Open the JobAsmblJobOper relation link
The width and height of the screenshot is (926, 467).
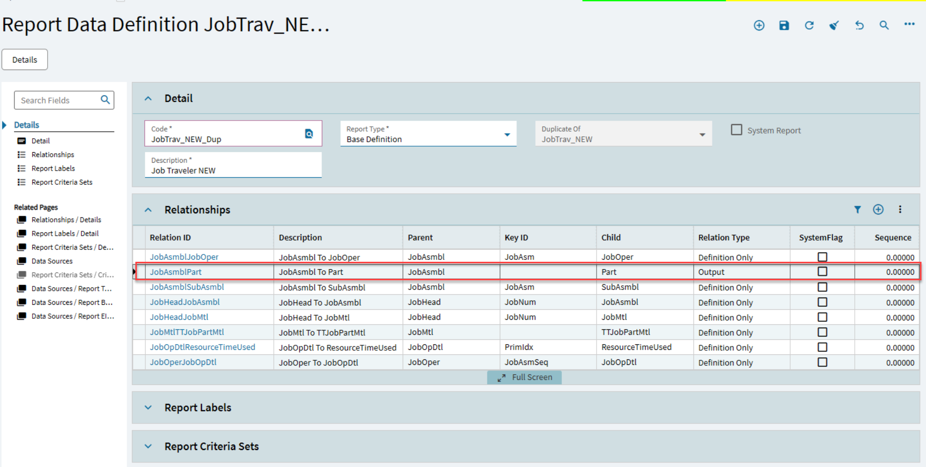184,257
